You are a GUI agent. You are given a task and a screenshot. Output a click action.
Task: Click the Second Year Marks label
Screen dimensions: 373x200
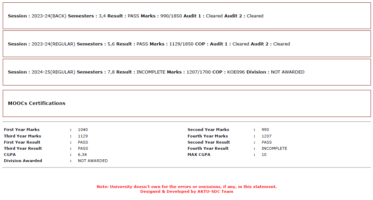coord(208,130)
